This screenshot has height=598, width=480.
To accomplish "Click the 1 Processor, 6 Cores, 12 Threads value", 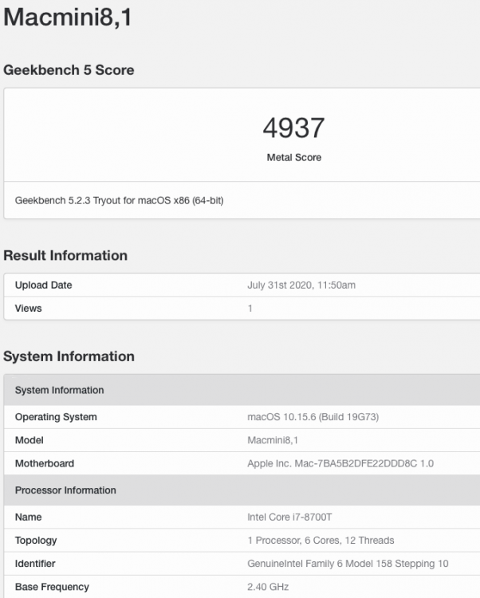I will pyautogui.click(x=321, y=541).
